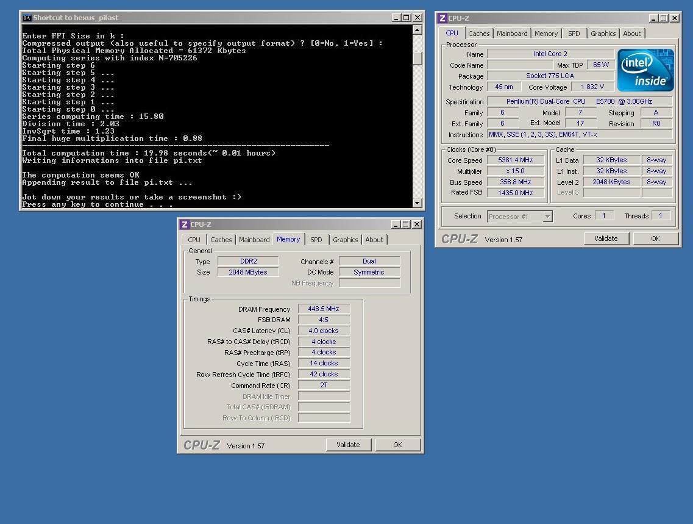Click OK in the Memory CPU-Z window
Screen dimensions: 693x524
(398, 445)
